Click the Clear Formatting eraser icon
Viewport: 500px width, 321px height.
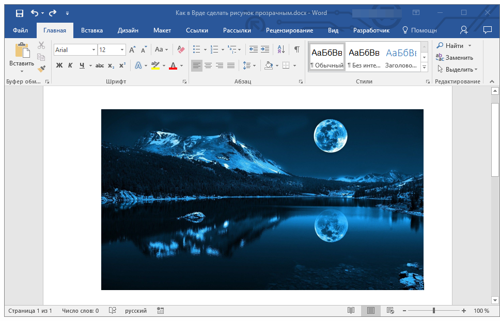coord(180,49)
